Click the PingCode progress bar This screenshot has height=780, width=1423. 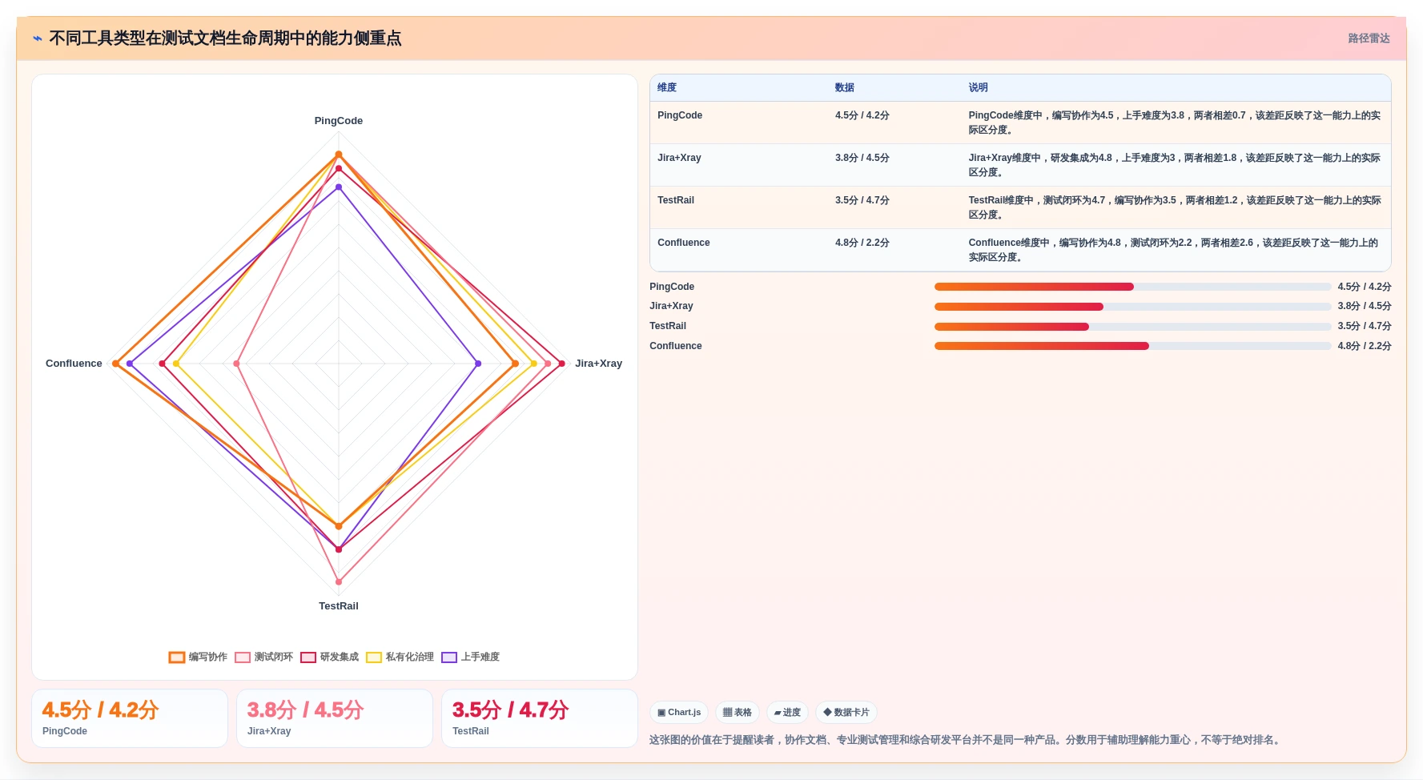point(1132,287)
